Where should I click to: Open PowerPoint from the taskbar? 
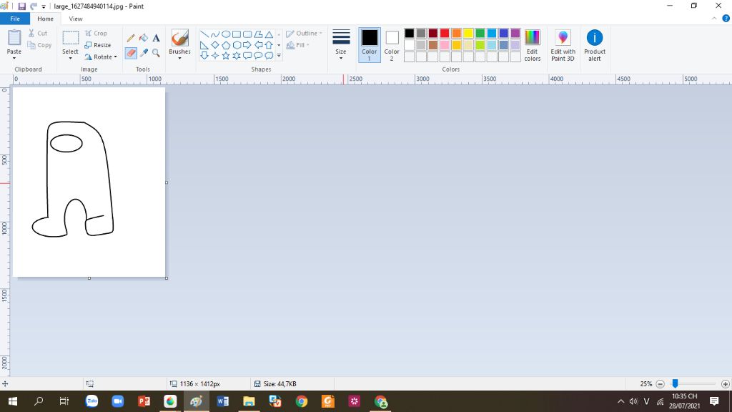coord(144,401)
